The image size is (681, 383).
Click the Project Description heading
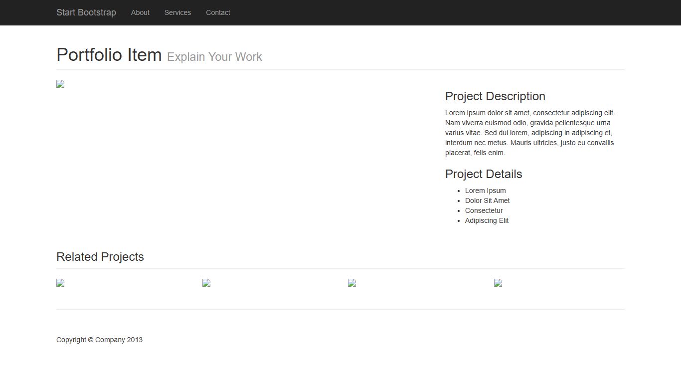tap(495, 96)
